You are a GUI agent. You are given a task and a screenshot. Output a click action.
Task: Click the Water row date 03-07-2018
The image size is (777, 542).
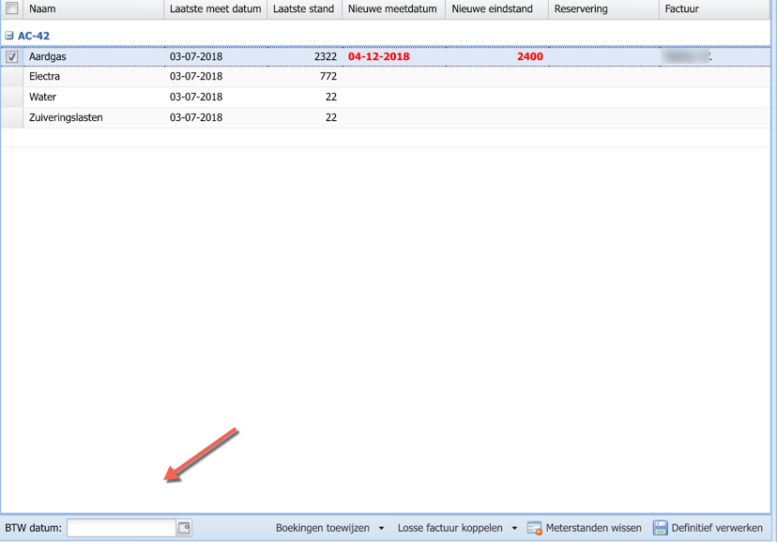tap(196, 97)
